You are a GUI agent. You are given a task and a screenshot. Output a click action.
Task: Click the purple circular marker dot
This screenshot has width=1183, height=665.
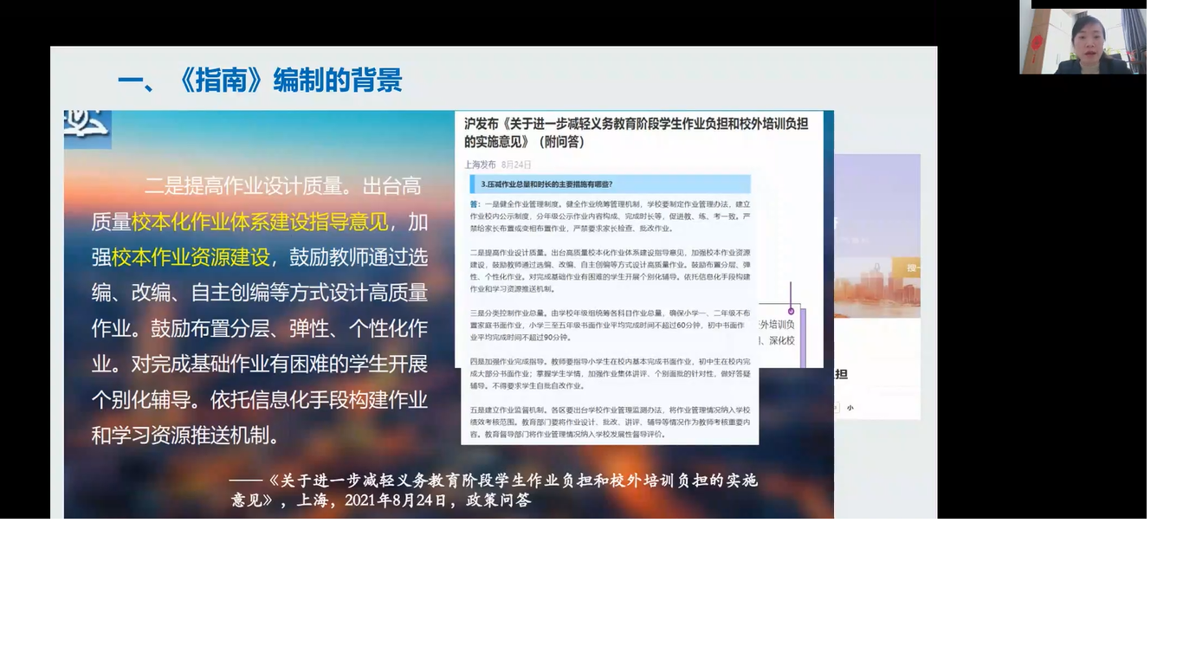791,310
